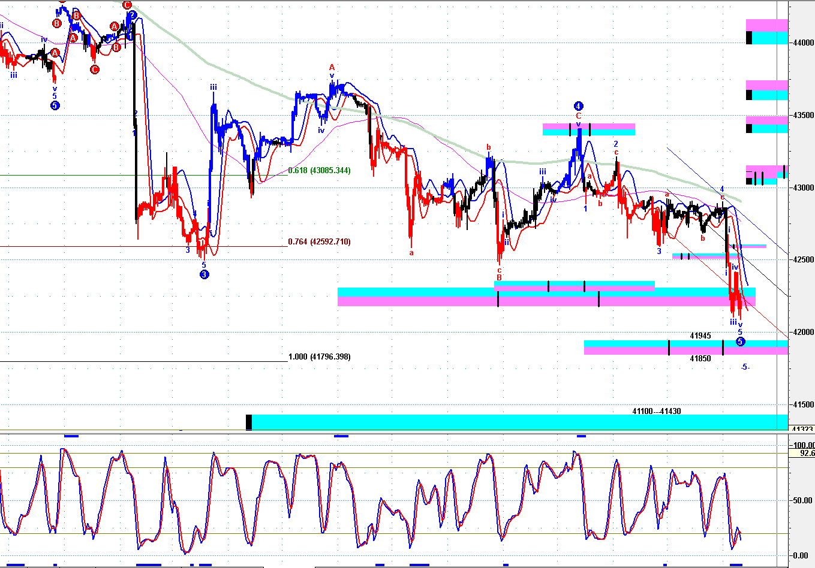Click the 0.618 (43085.344) Fibonacci label

coord(319,171)
